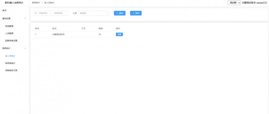Image resolution: width=269 pixels, height=114 pixels.
Task: Click the blue 导出 export button
Action: click(136, 13)
